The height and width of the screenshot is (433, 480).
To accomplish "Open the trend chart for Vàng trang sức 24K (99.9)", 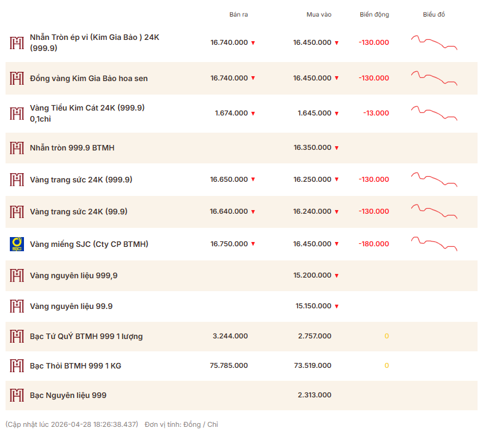I will point(434,211).
